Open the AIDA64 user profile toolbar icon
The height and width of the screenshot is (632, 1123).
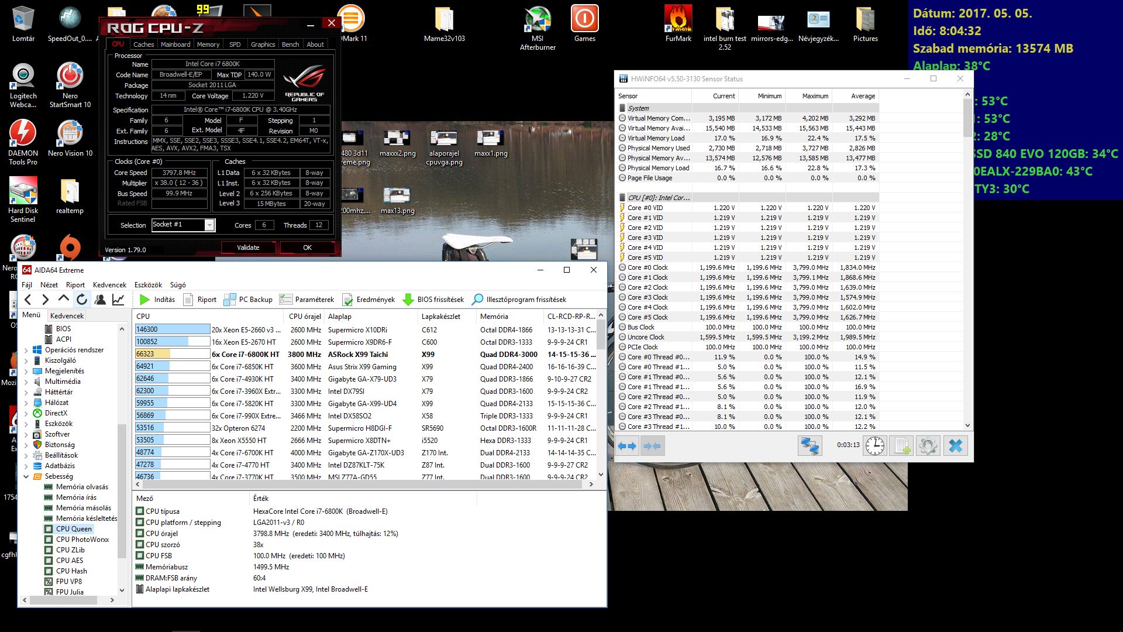point(100,300)
